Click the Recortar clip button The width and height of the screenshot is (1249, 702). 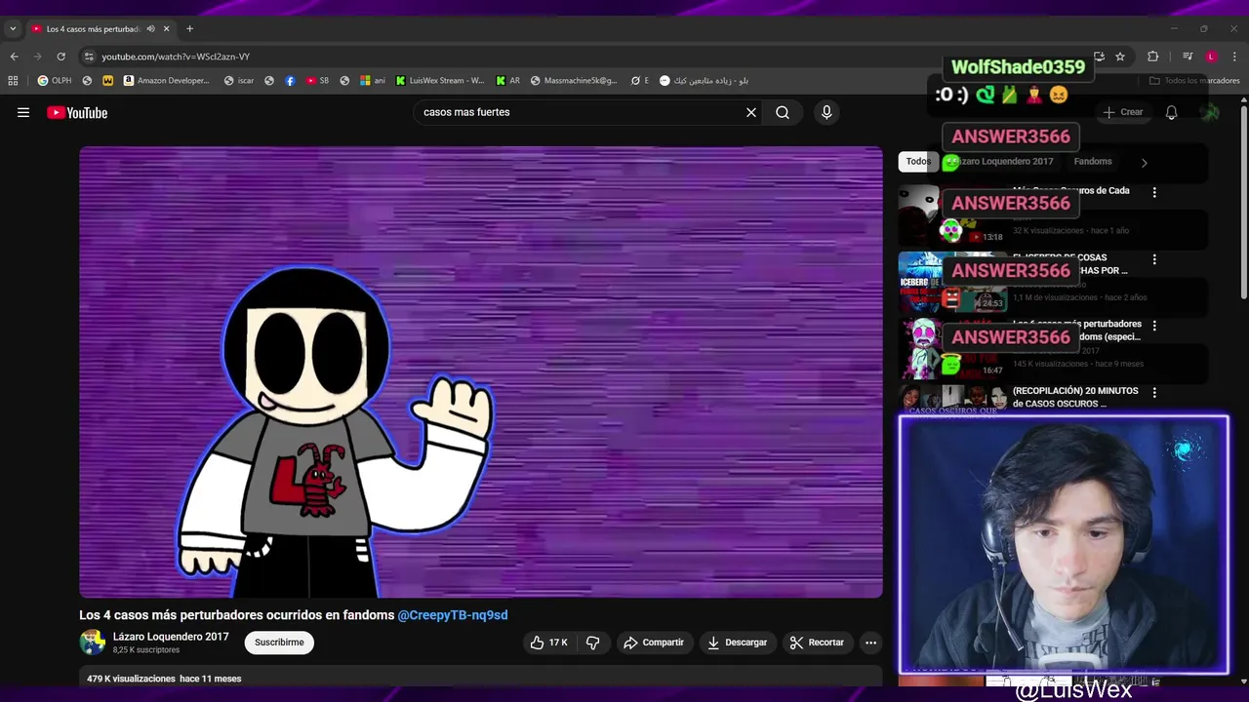coord(817,643)
